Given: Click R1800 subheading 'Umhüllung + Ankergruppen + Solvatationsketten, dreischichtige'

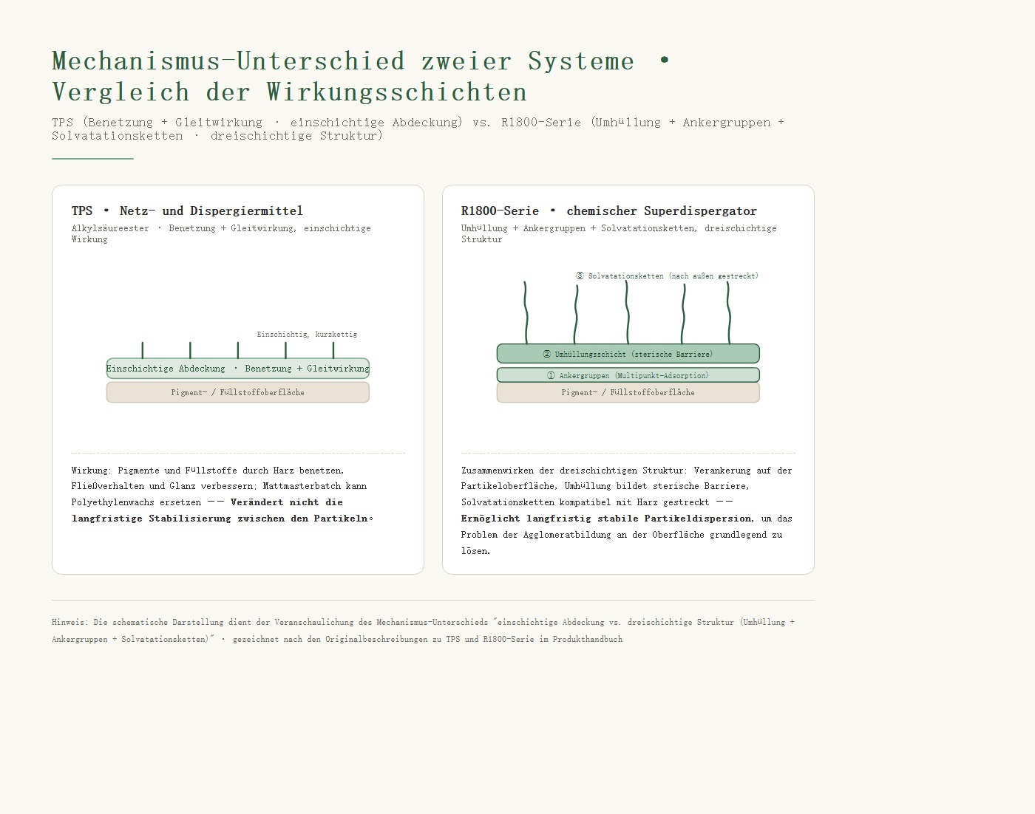Looking at the screenshot, I should click(x=619, y=233).
